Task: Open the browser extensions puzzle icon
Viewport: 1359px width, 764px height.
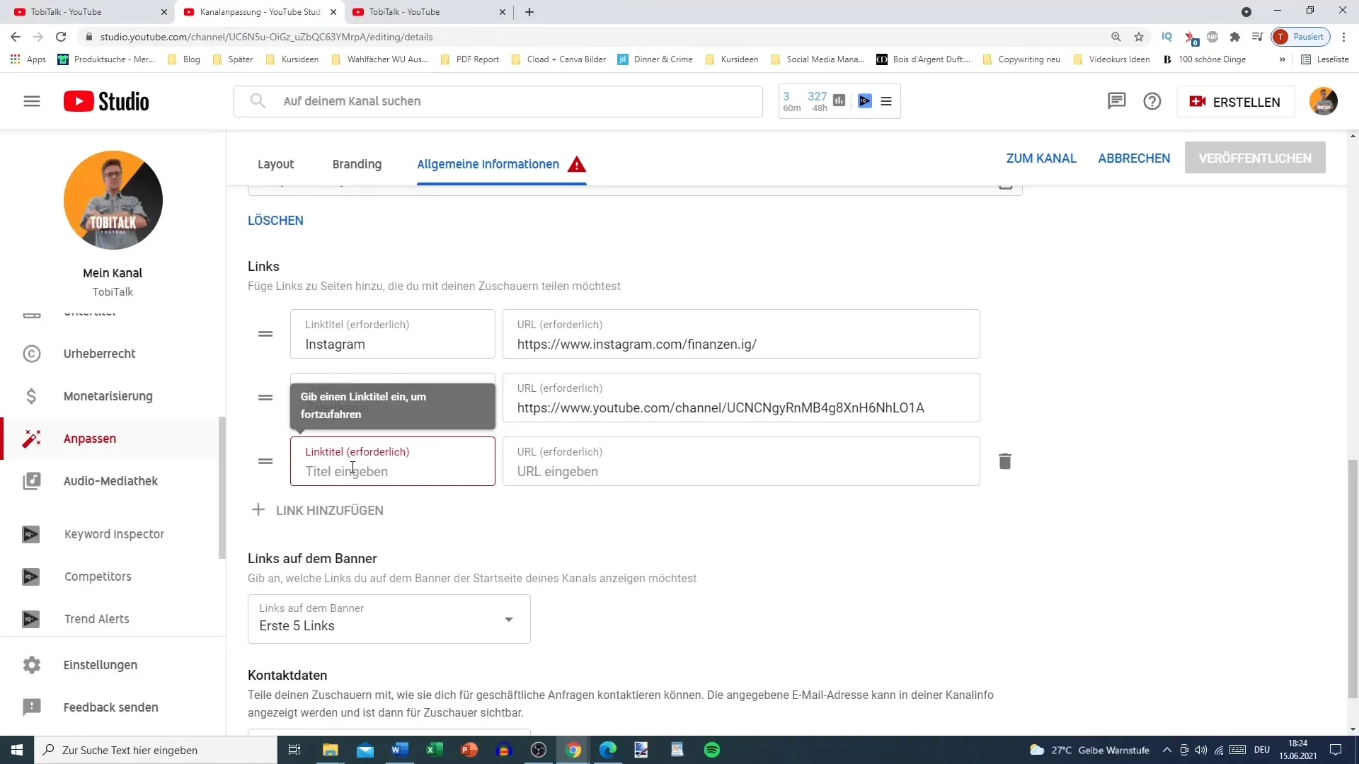Action: [x=1235, y=37]
